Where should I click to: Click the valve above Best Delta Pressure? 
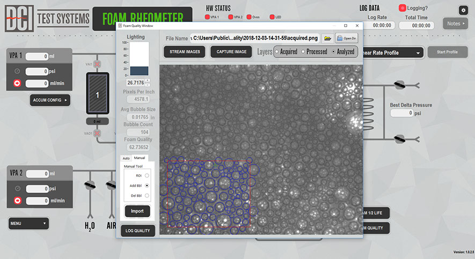point(399,85)
